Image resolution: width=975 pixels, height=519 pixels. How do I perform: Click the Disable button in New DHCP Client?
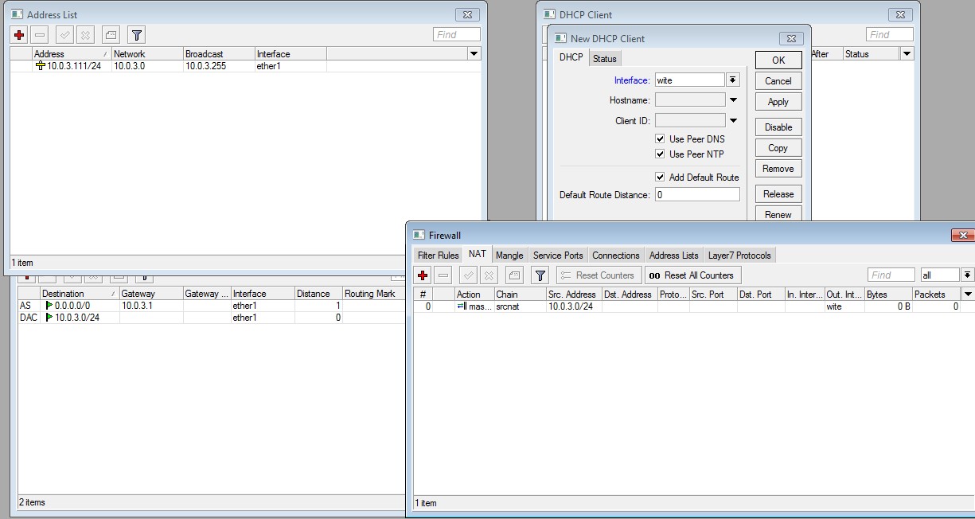778,127
